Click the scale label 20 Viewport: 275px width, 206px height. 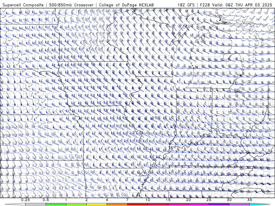[188, 200]
